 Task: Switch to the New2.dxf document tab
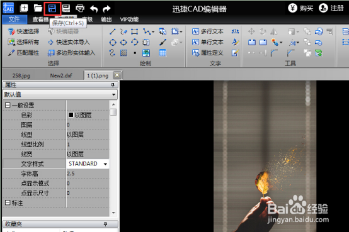coord(61,75)
